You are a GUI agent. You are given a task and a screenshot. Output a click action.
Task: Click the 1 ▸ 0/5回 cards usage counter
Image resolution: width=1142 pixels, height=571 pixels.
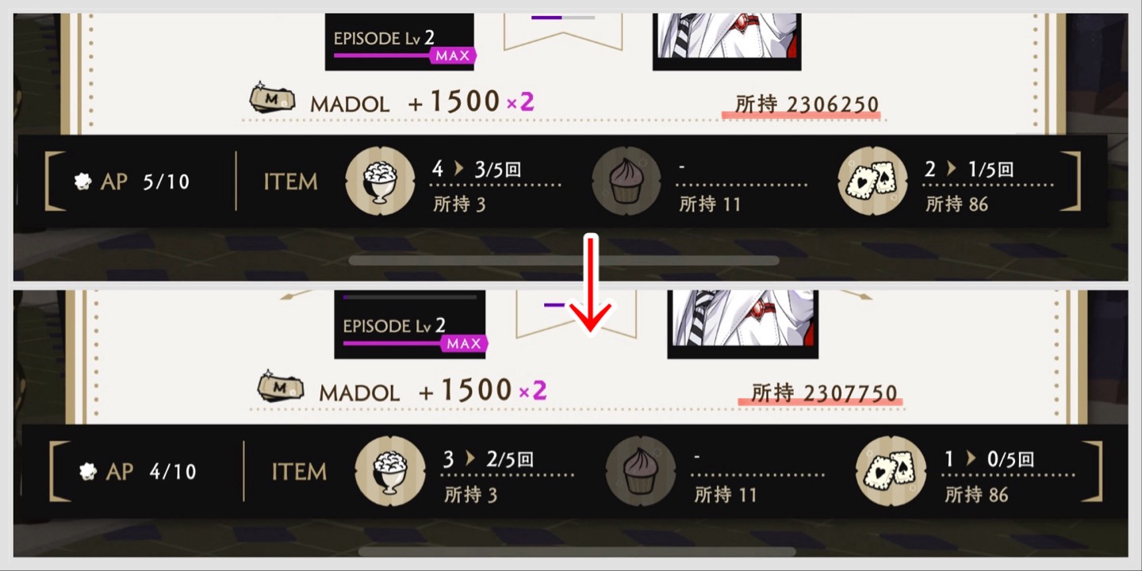(990, 459)
